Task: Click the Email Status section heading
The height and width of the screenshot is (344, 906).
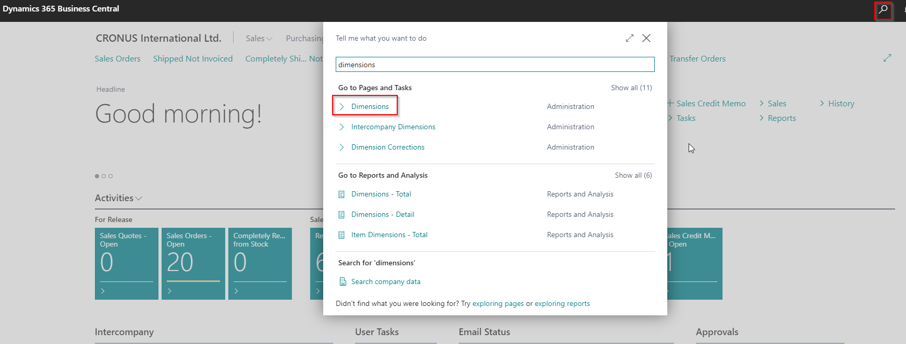Action: [x=484, y=332]
